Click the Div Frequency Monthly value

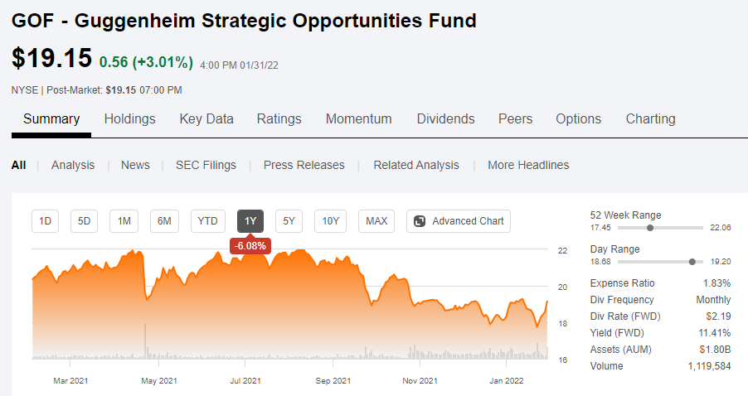point(713,300)
